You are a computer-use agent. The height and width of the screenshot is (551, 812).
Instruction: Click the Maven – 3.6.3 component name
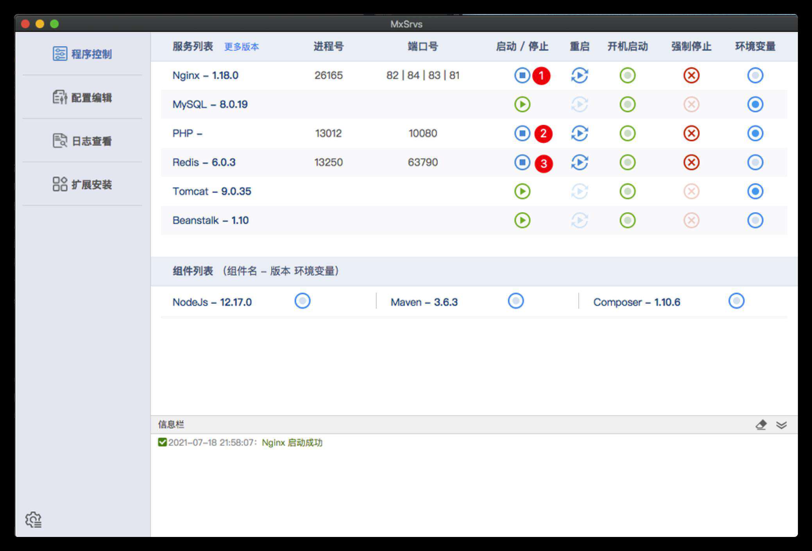(x=424, y=302)
